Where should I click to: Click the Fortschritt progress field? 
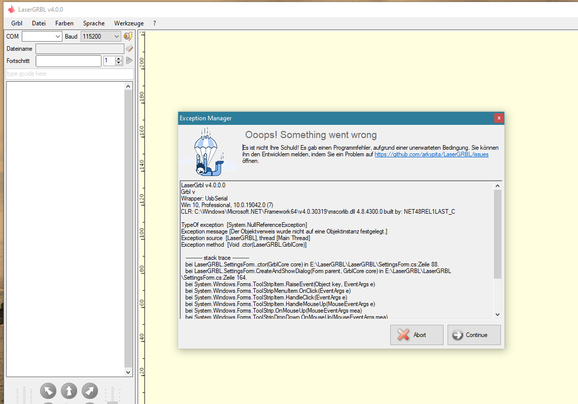68,61
